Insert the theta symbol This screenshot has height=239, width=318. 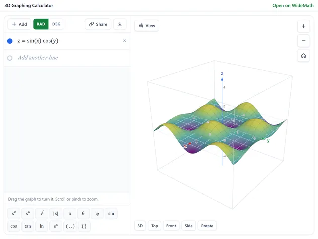tap(83, 214)
